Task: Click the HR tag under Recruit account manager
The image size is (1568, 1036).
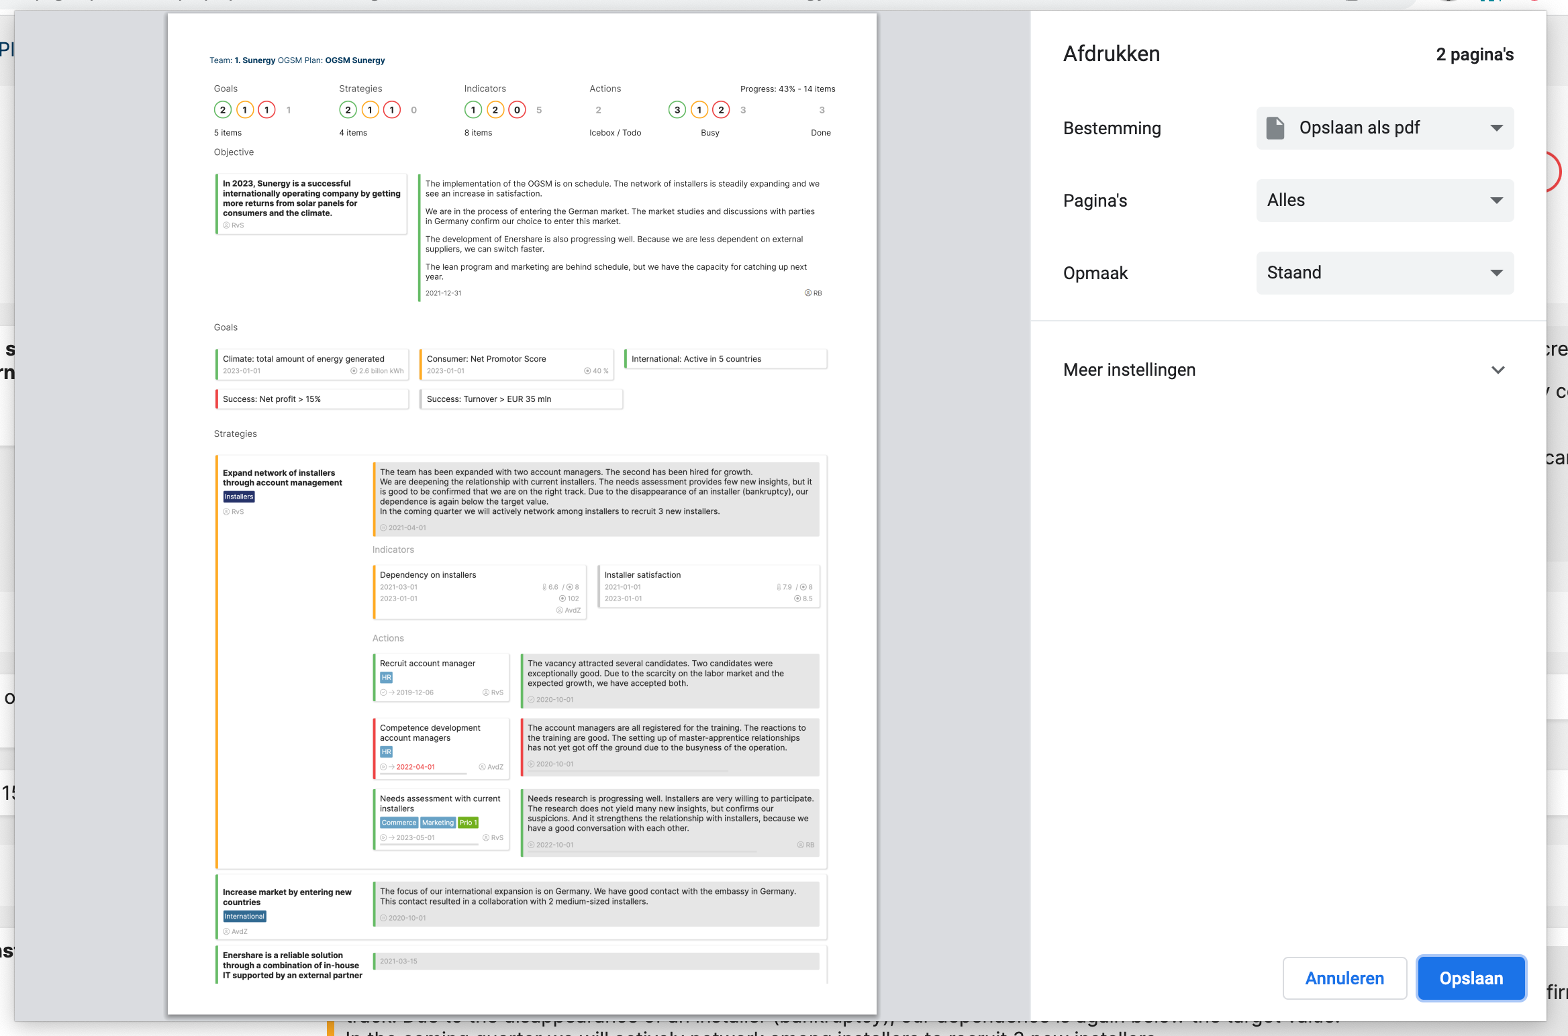Action: (386, 678)
